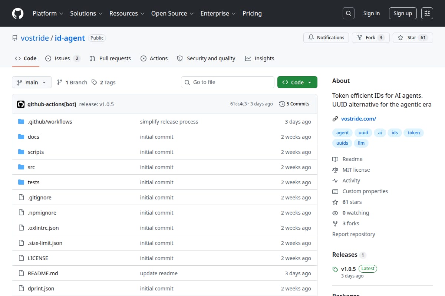
Task: Select the agent topic tag
Action: [343, 133]
